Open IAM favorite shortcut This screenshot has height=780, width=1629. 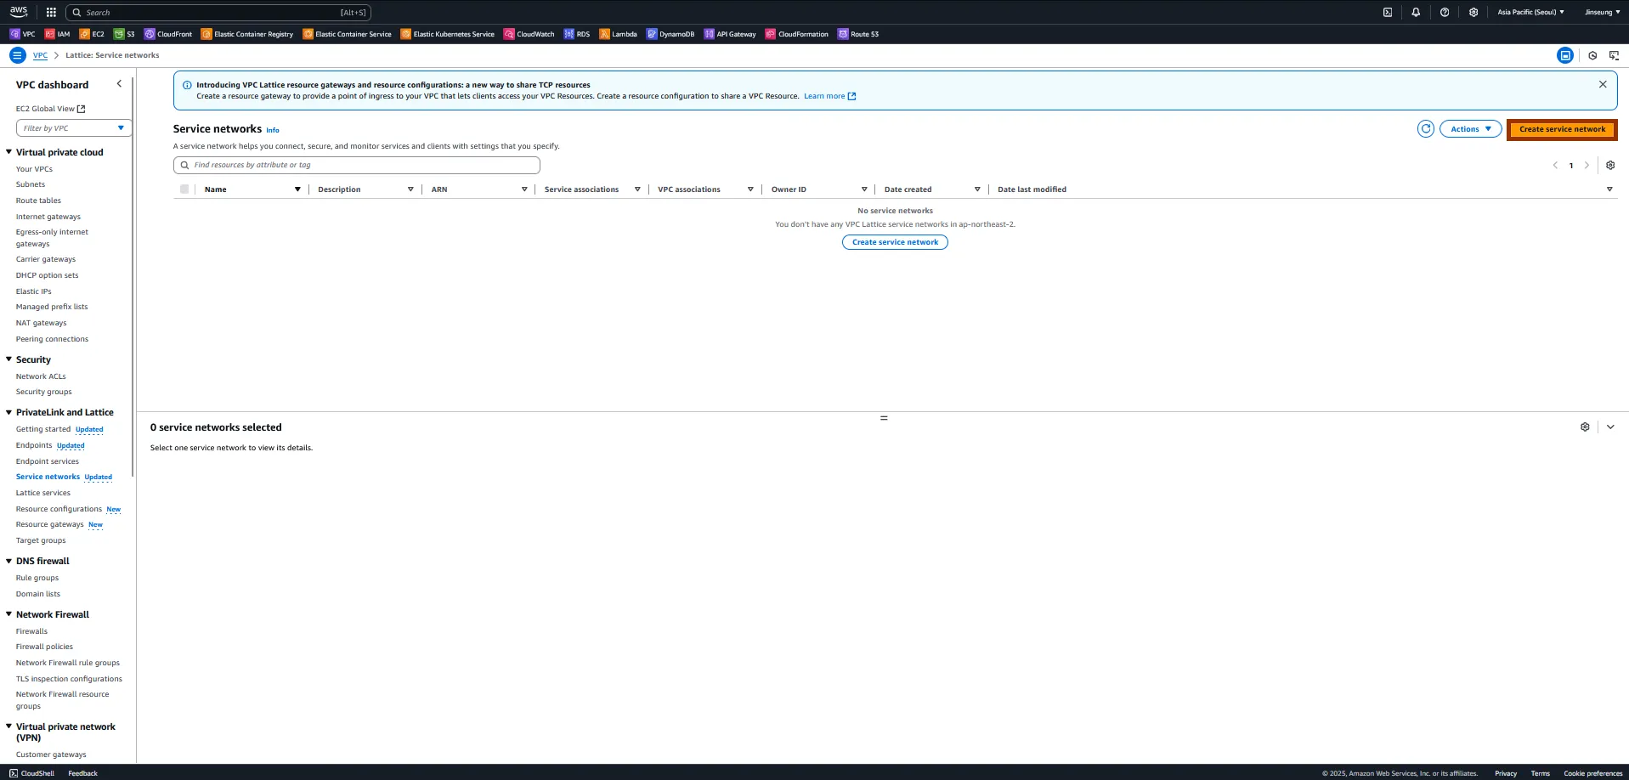point(57,34)
